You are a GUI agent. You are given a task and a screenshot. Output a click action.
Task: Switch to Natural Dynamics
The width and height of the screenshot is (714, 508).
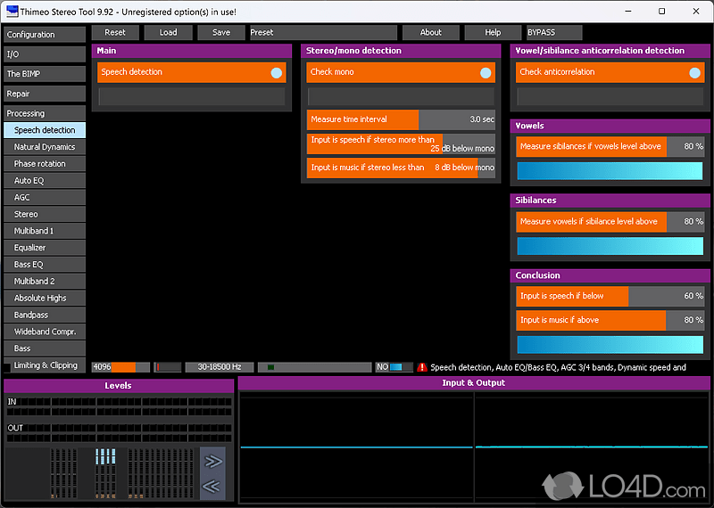[45, 147]
